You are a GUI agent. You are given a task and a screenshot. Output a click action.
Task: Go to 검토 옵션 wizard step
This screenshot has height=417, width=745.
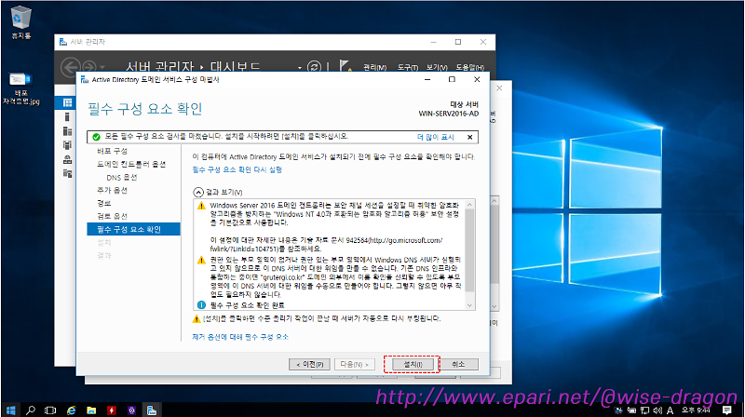[x=112, y=216]
